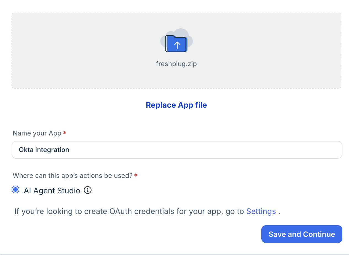Click 'Where can this app's actions be used?' text
The width and height of the screenshot is (349, 255).
(x=73, y=175)
